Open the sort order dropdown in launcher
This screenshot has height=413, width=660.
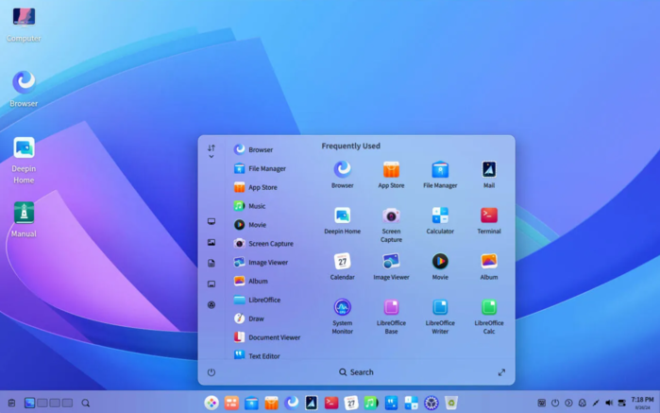point(212,151)
